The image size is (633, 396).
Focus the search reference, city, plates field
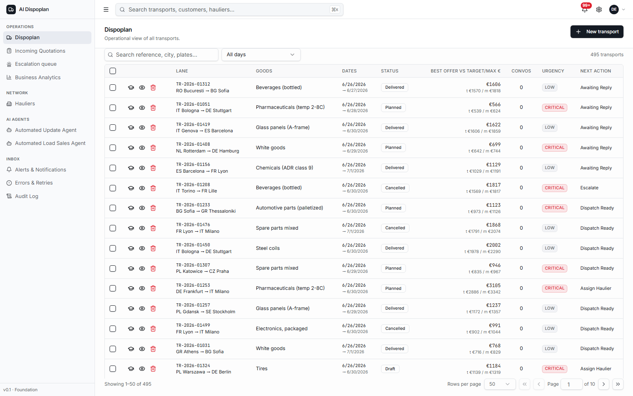(x=161, y=55)
